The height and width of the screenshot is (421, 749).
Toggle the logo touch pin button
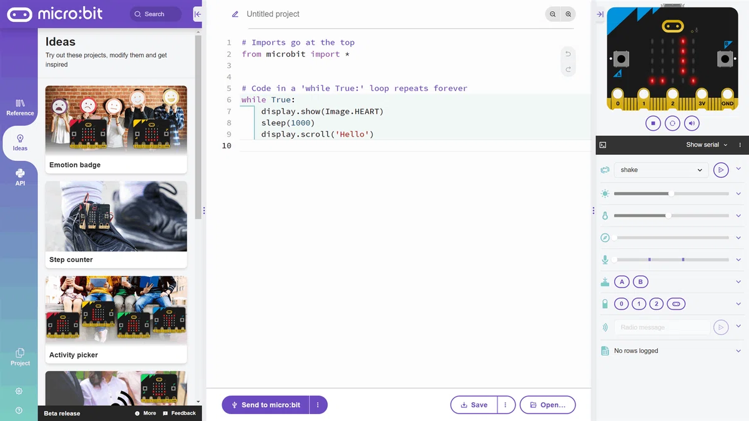tap(676, 304)
